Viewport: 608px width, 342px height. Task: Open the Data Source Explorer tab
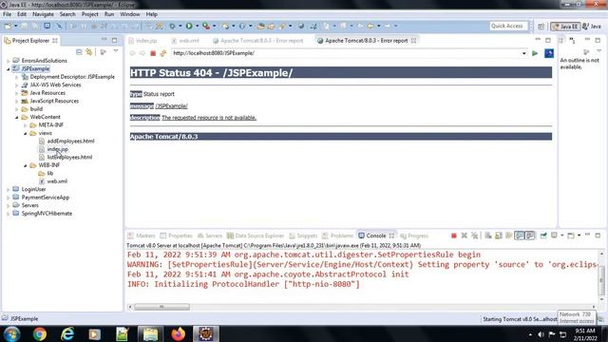pyautogui.click(x=256, y=236)
